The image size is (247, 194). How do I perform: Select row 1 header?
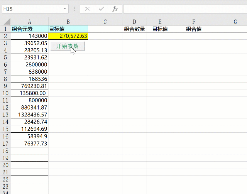click(x=5, y=29)
